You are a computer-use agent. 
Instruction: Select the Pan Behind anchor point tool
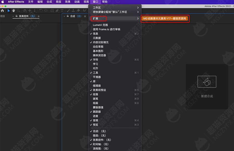46,11
